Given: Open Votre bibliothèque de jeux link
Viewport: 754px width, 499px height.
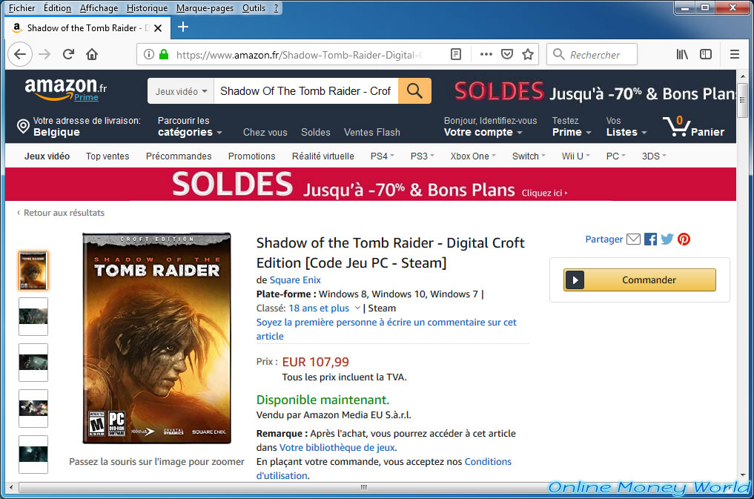Looking at the screenshot, I should (337, 448).
